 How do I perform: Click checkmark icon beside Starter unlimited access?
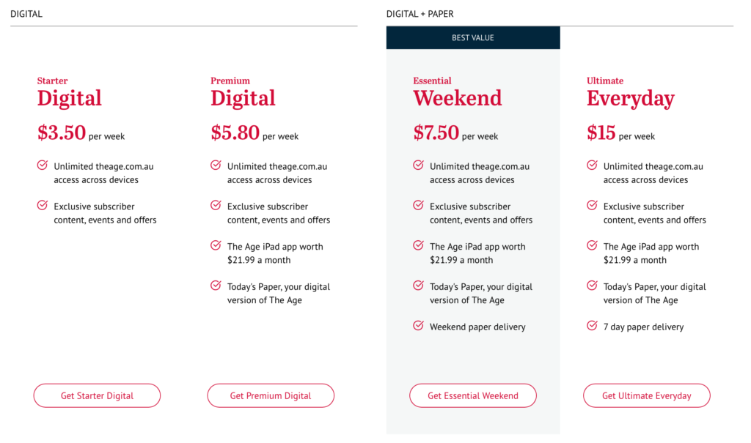click(43, 165)
